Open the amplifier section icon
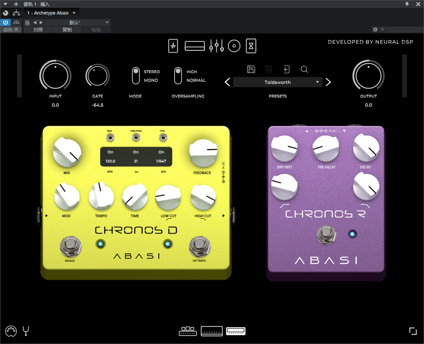The width and height of the screenshot is (424, 344). click(x=195, y=46)
